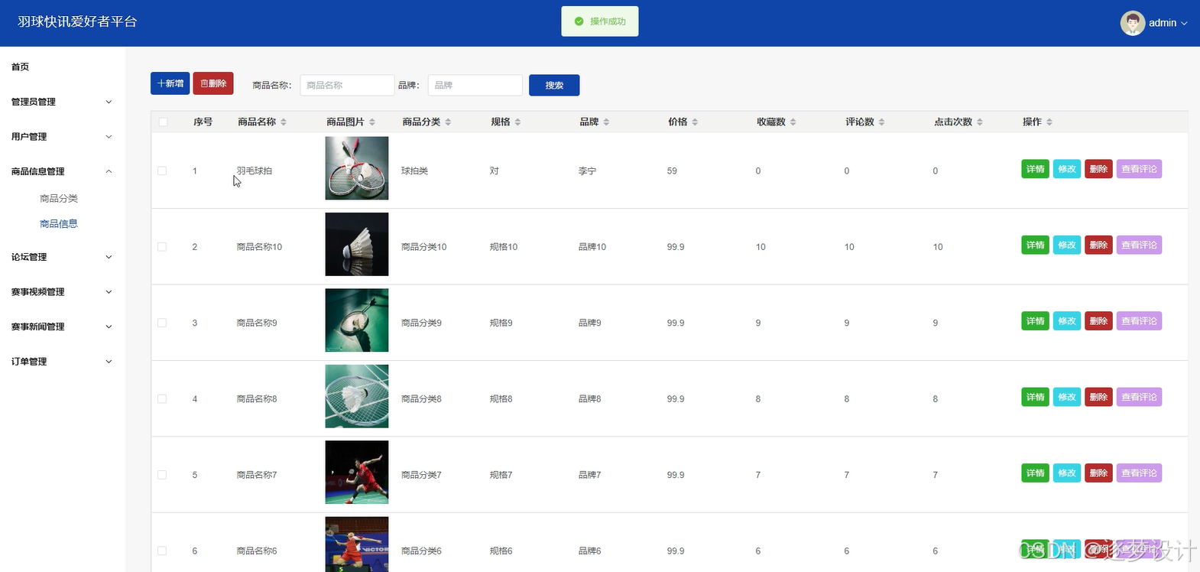This screenshot has width=1200, height=572.
Task: Tick the select-all checkbox in table header
Action: [x=163, y=122]
